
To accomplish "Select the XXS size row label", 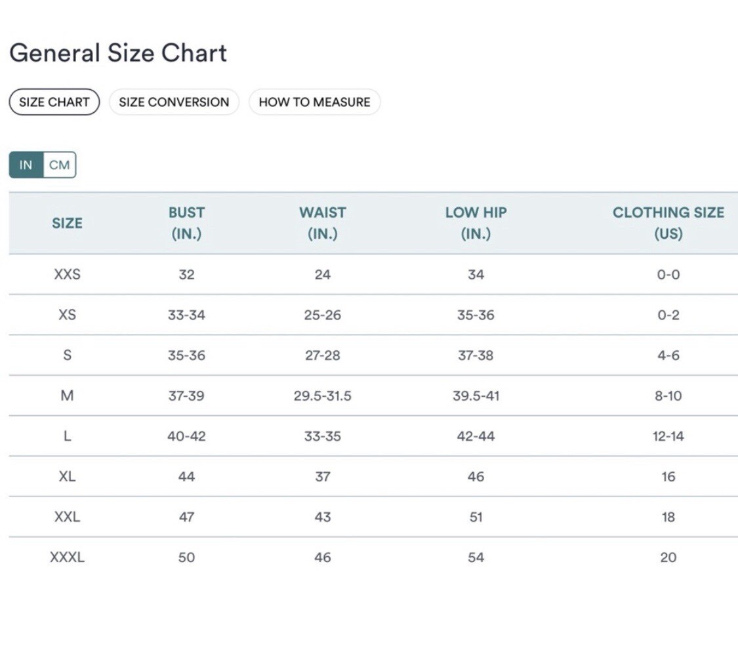I will (67, 275).
